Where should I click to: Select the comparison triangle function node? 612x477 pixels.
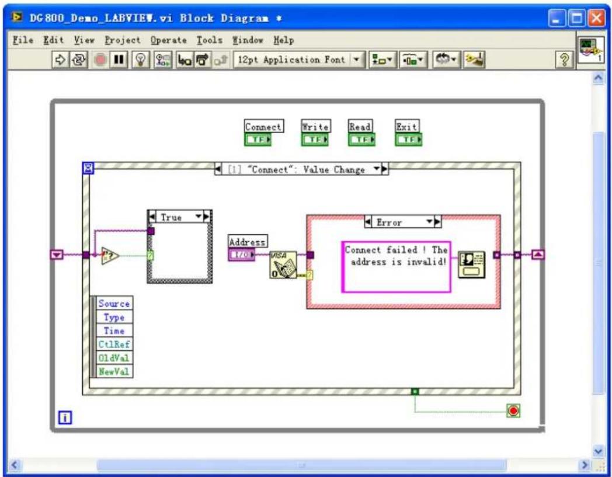click(x=110, y=256)
